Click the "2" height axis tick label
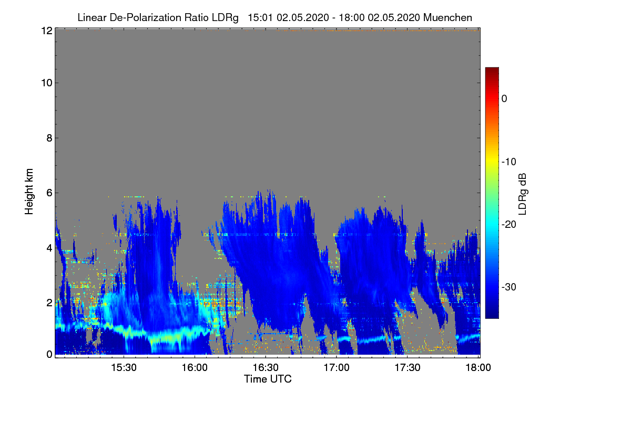This screenshot has width=631, height=421. tap(49, 302)
